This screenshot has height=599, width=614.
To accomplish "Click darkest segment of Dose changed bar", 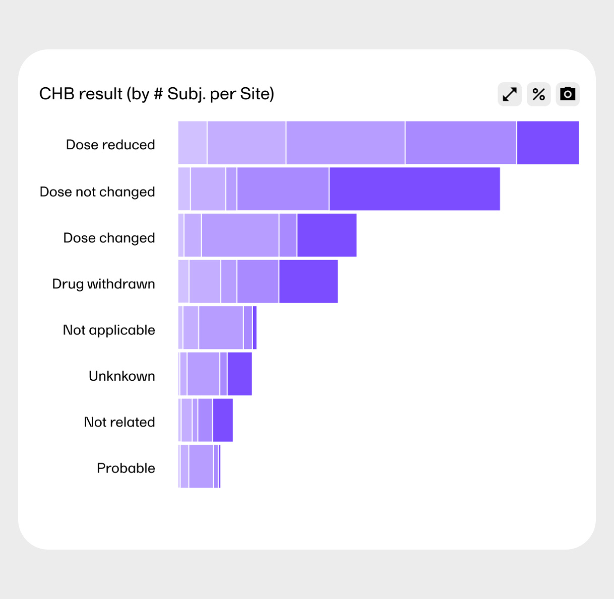I will (x=327, y=235).
